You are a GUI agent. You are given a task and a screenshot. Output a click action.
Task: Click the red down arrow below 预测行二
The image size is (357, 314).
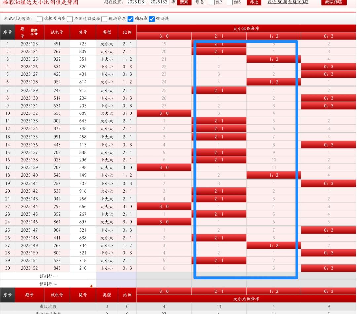[x=91, y=286]
